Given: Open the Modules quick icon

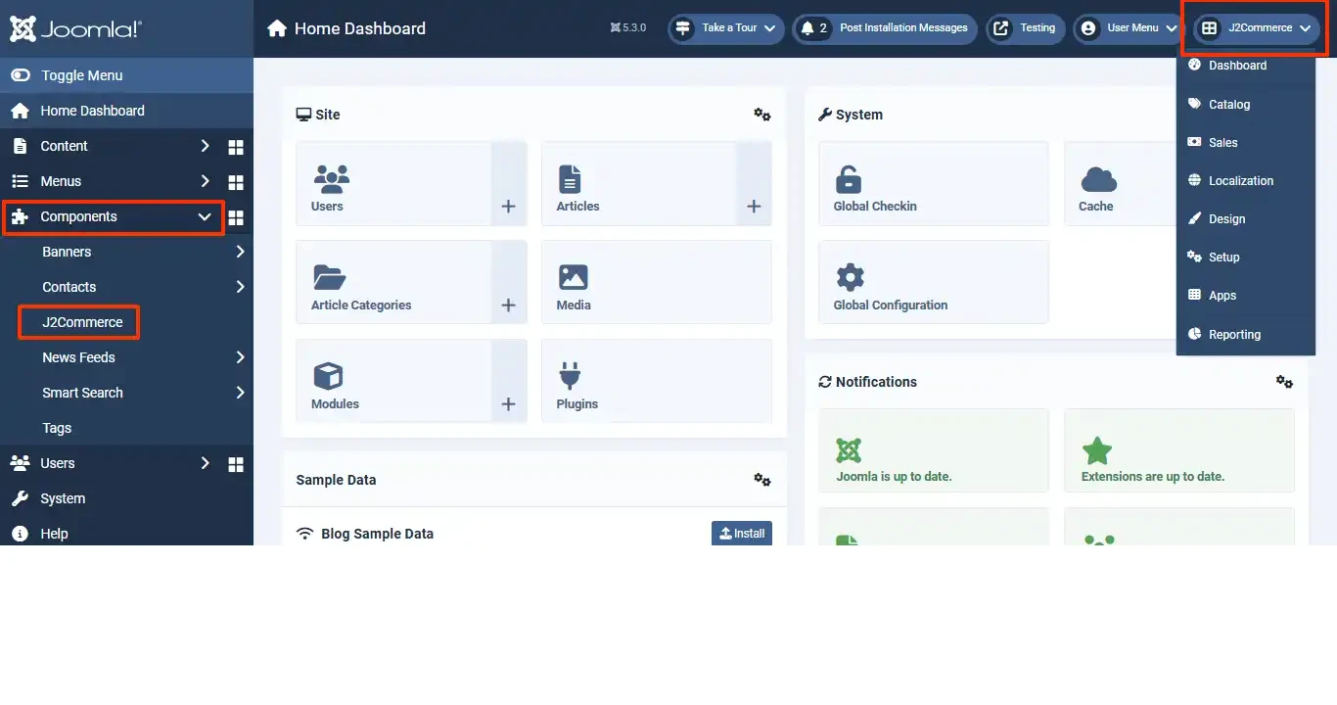Looking at the screenshot, I should pos(393,381).
